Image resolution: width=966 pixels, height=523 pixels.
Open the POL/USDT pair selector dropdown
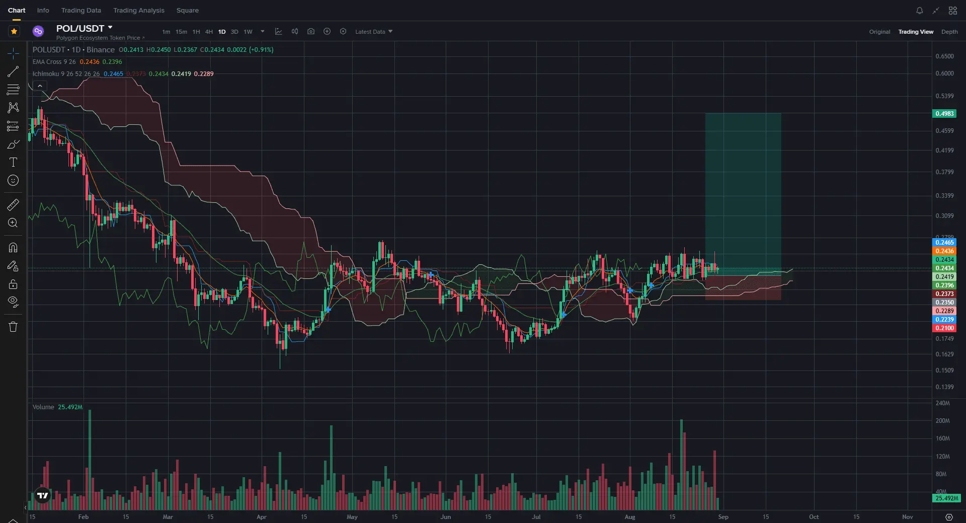85,28
